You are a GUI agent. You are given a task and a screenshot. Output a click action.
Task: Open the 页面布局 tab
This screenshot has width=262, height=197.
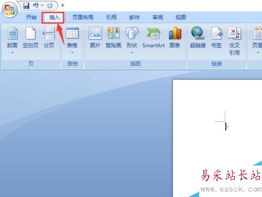pos(83,17)
